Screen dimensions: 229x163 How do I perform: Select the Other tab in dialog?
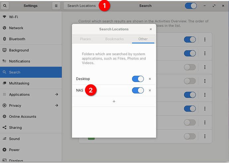tap(143, 39)
